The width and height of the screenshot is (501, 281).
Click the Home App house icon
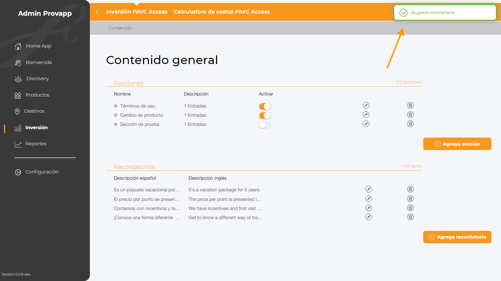[18, 46]
